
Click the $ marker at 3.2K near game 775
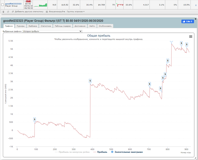pos(163,78)
